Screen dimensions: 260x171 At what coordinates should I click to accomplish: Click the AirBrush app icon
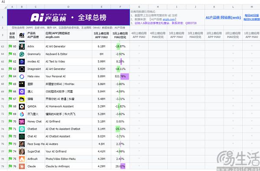pyautogui.click(x=22, y=159)
